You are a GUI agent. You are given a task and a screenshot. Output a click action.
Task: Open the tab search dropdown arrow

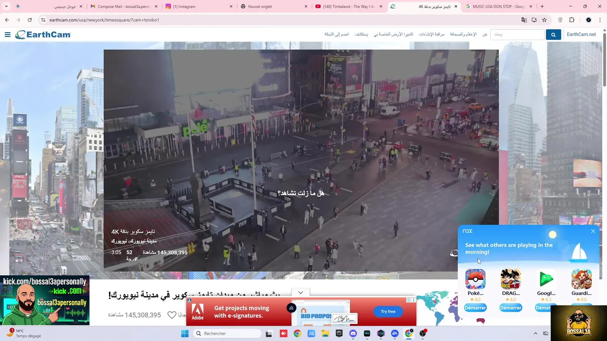(x=6, y=7)
